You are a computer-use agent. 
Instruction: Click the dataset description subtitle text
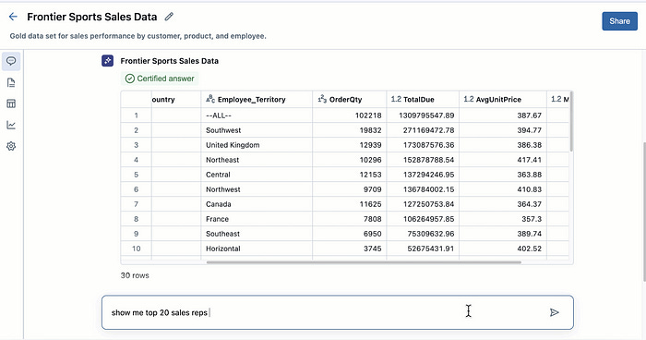tap(138, 36)
